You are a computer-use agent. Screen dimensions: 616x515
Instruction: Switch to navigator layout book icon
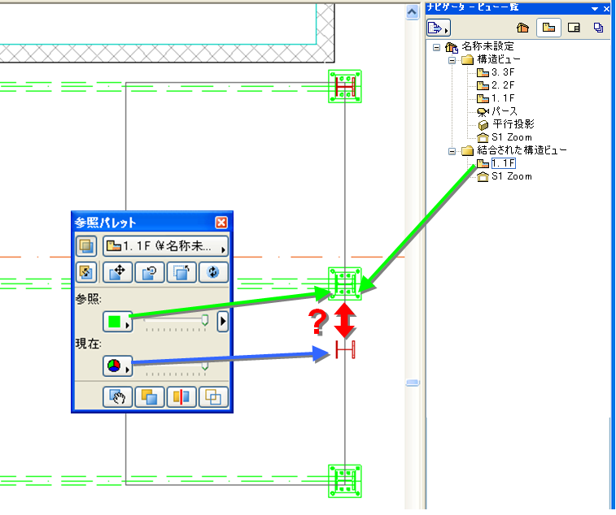coord(574,28)
